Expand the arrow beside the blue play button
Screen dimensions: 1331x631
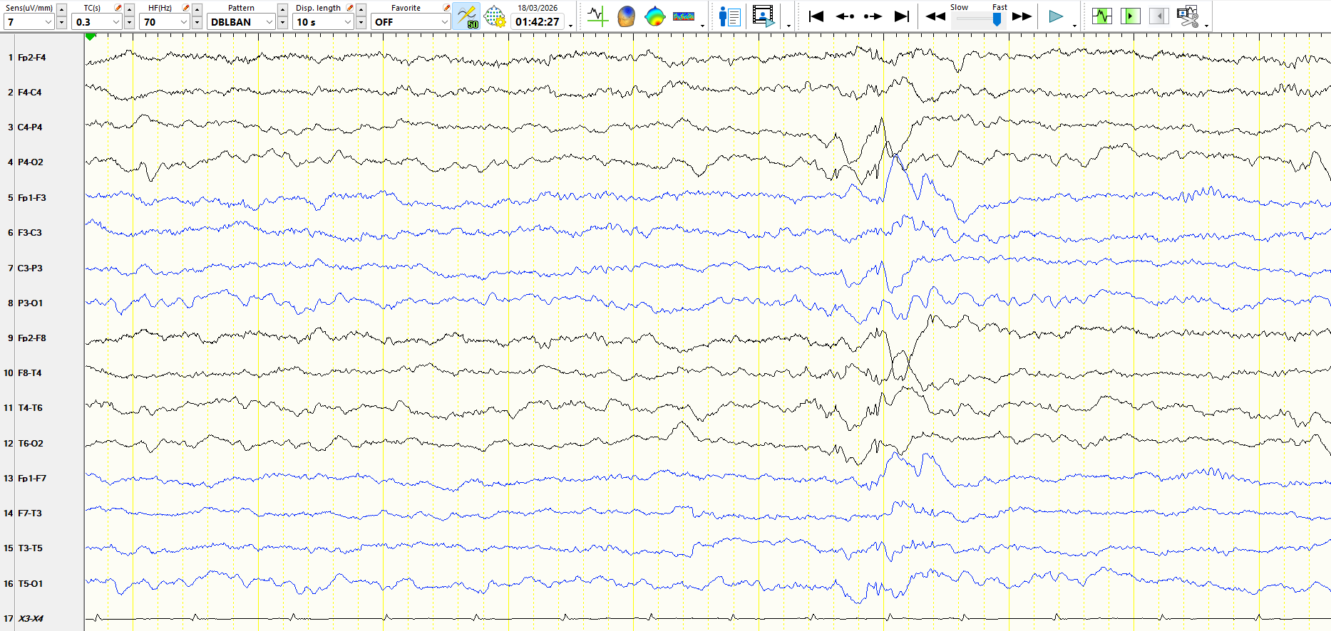(x=1074, y=26)
